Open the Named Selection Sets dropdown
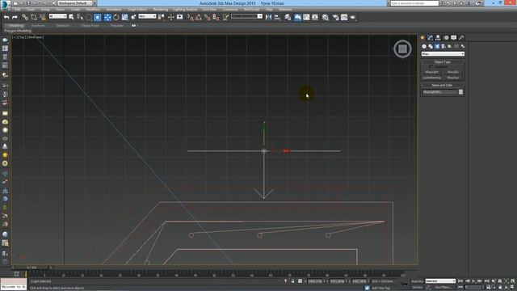This screenshot has height=291, width=517. (246, 16)
